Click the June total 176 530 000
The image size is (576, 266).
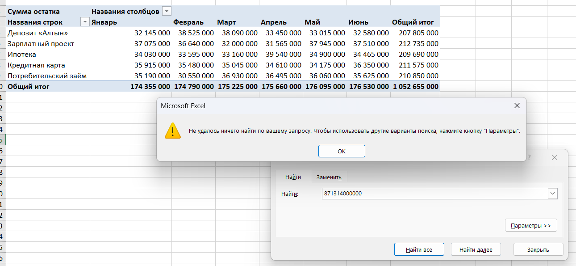coord(368,86)
